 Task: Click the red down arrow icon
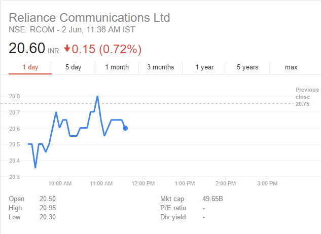point(67,49)
